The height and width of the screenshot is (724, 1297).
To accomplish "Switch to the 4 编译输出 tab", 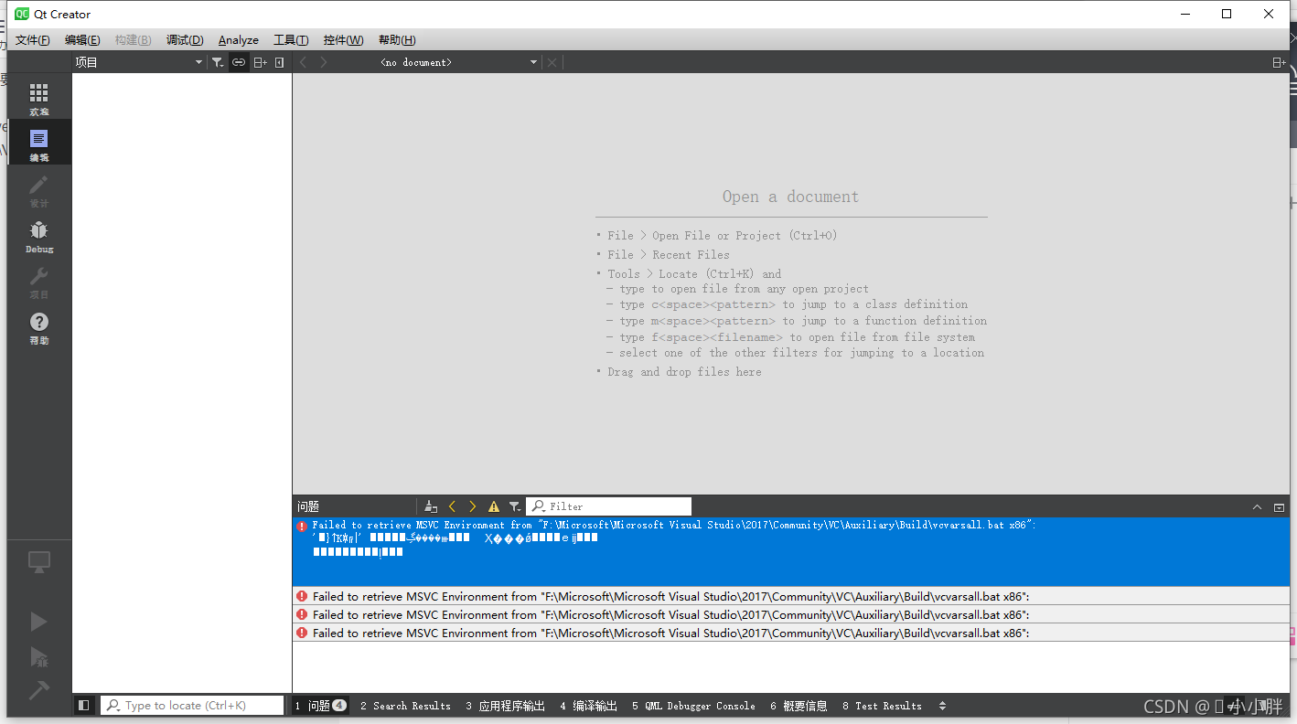I will [x=588, y=706].
